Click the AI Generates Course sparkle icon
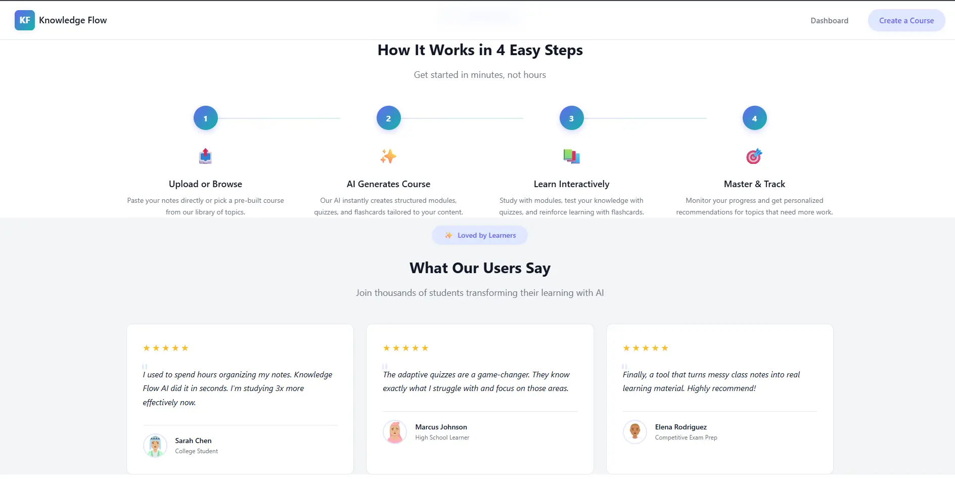The width and height of the screenshot is (955, 479). pos(388,156)
